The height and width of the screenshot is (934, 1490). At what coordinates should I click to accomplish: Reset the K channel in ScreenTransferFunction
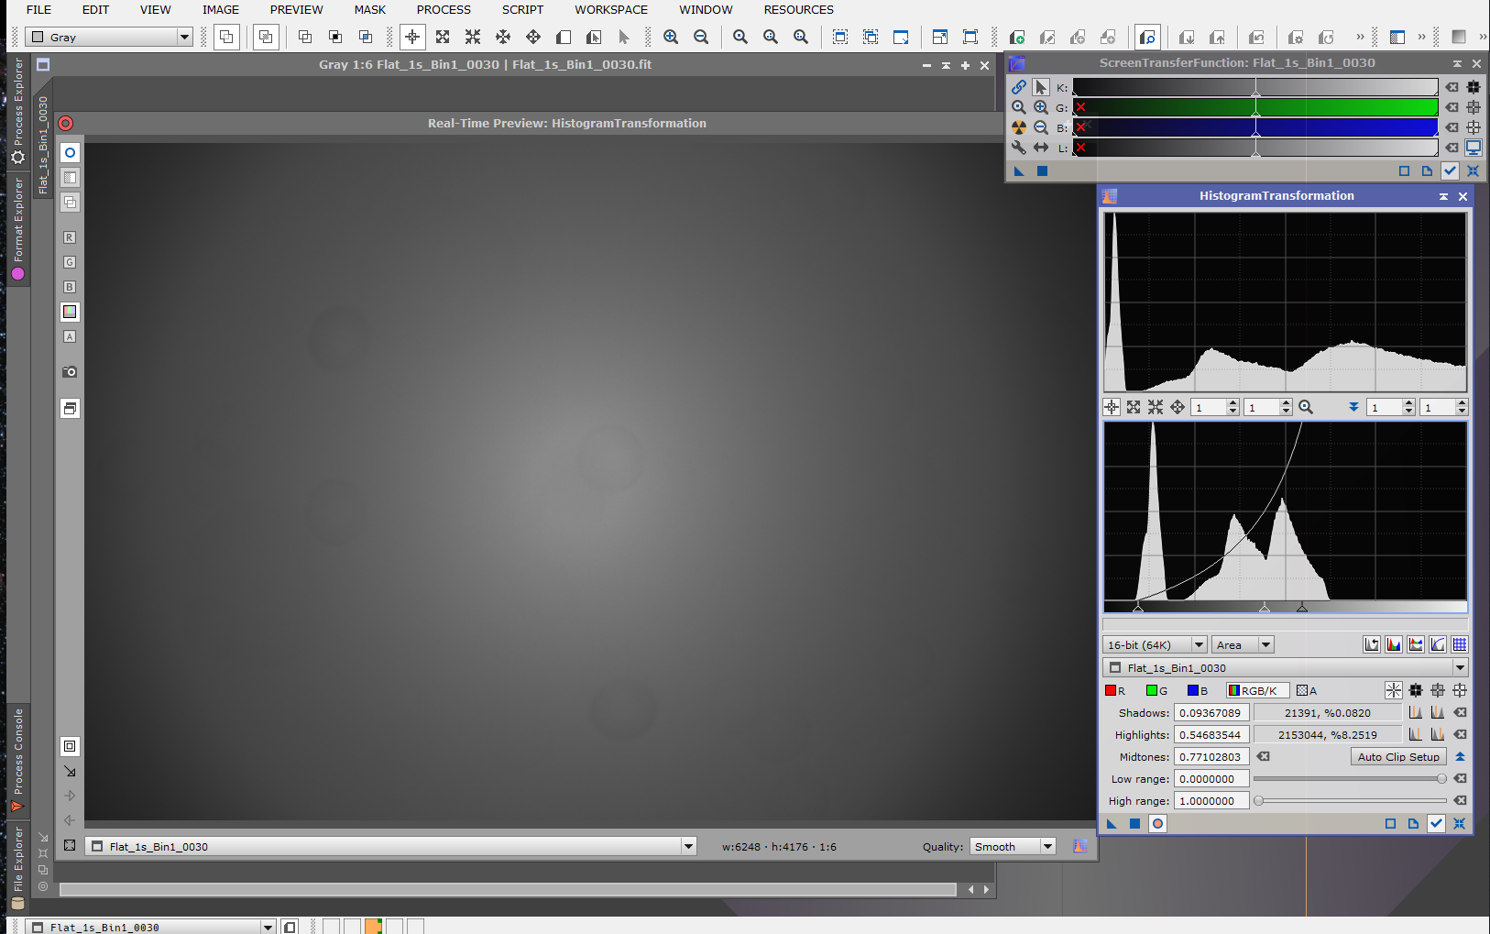(1452, 87)
